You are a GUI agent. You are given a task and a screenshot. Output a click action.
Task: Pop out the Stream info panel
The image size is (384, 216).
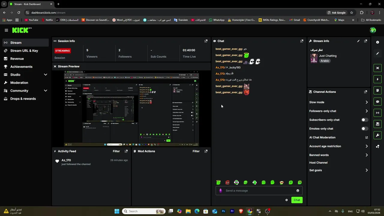pos(365,41)
